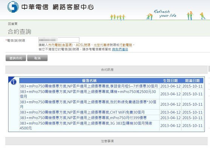Focus the 電信(話)號碼 input field
This screenshot has width=210, height=148.
59,40
